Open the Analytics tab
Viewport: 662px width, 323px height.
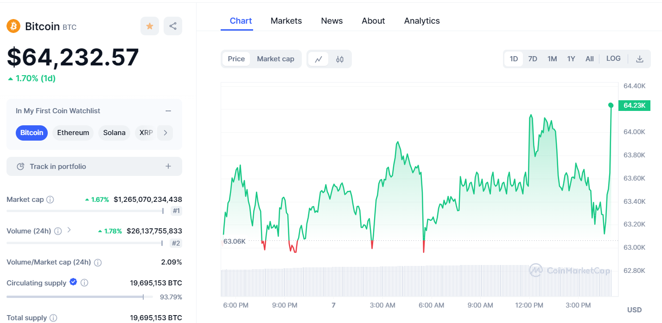coord(422,21)
